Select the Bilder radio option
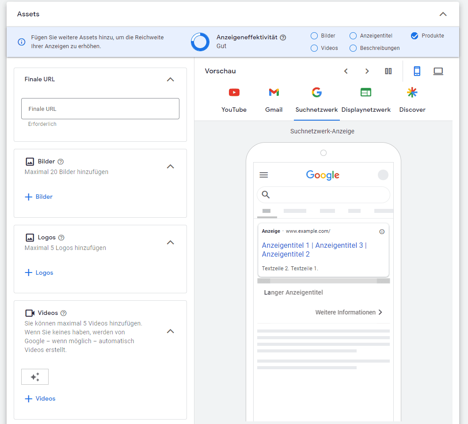This screenshot has width=468, height=424. pyautogui.click(x=314, y=36)
